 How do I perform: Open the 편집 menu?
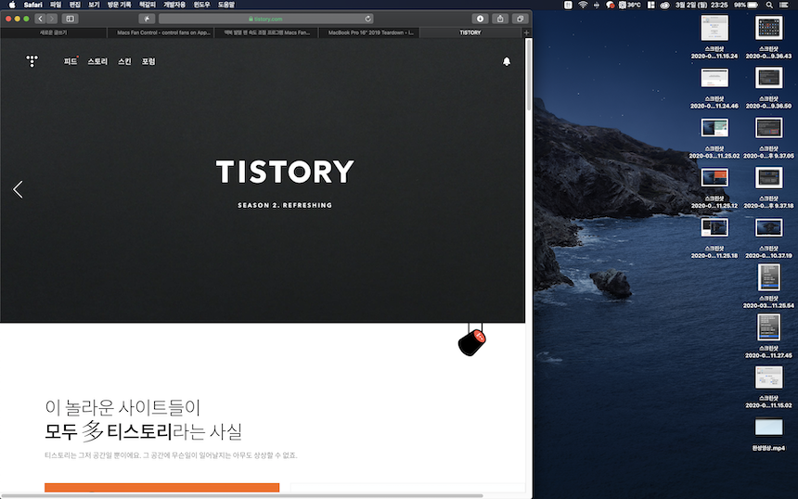click(75, 5)
